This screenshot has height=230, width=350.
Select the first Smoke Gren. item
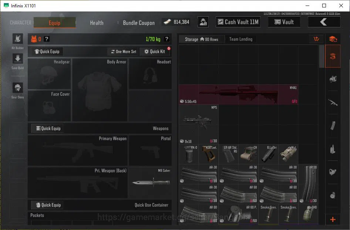point(269,214)
